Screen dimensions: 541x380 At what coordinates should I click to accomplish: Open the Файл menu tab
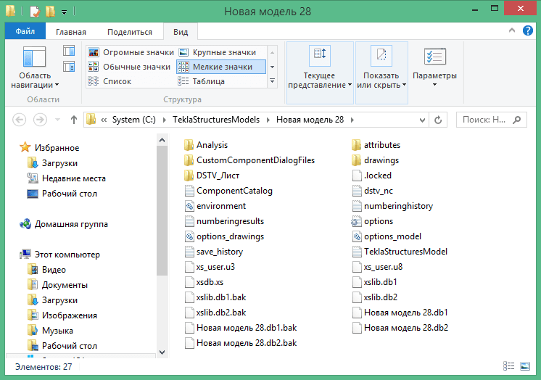click(x=25, y=31)
